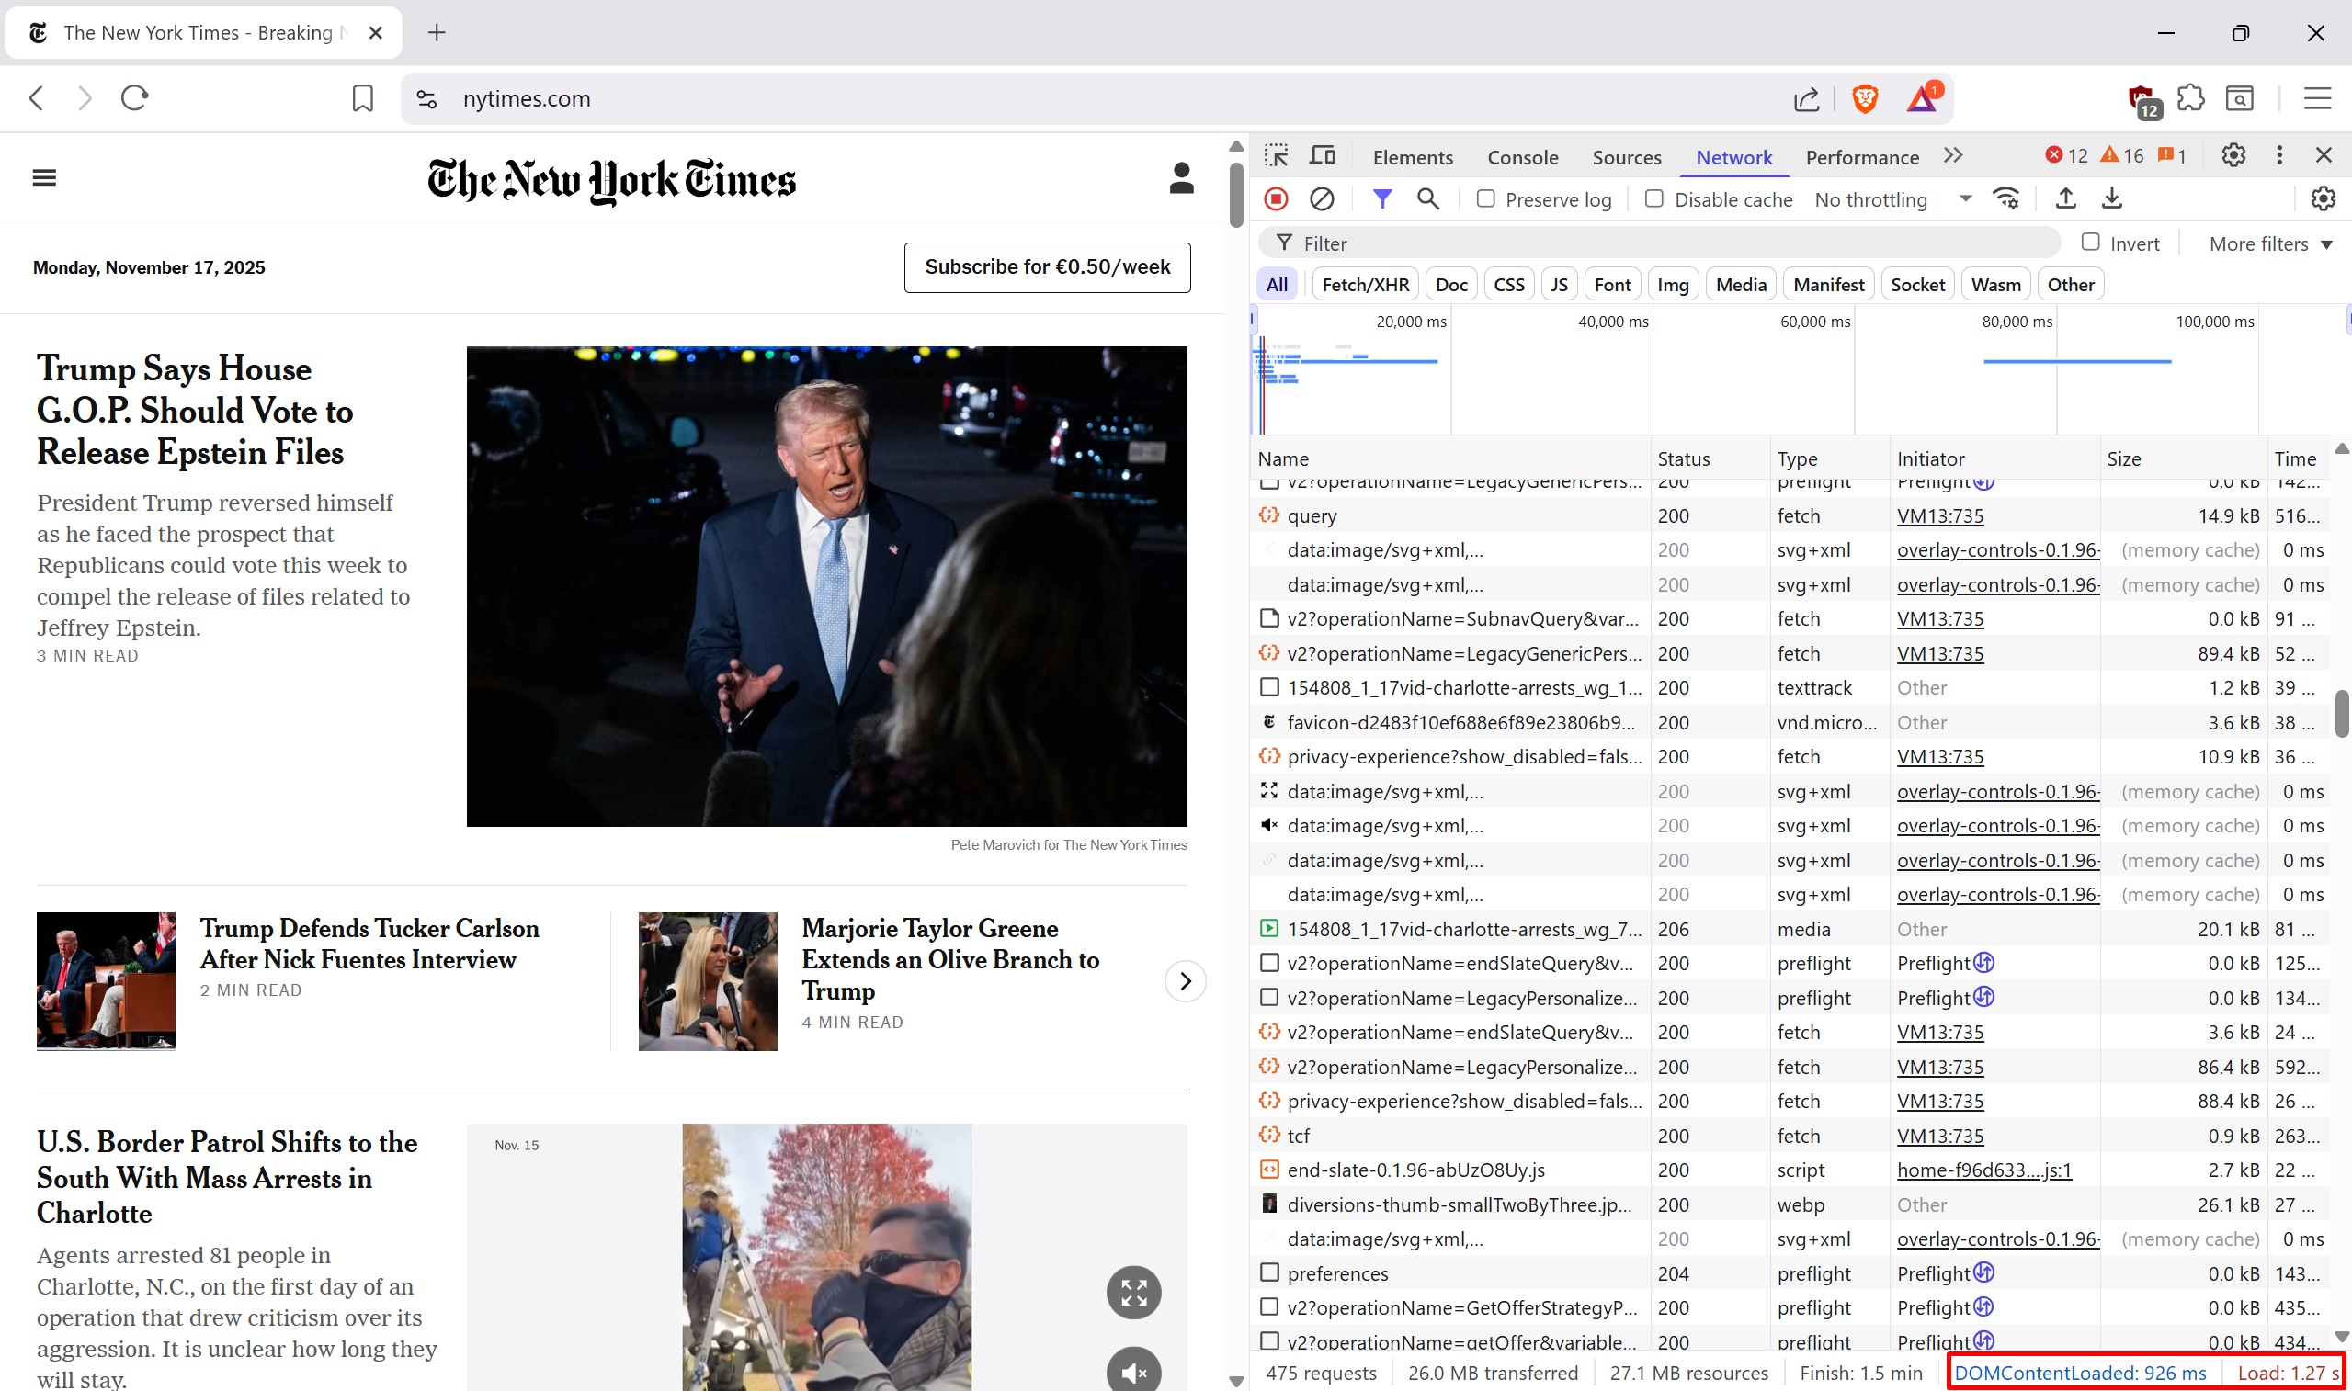Open home-f96d633 js:1 initiator link
This screenshot has height=1391, width=2352.
1983,1170
